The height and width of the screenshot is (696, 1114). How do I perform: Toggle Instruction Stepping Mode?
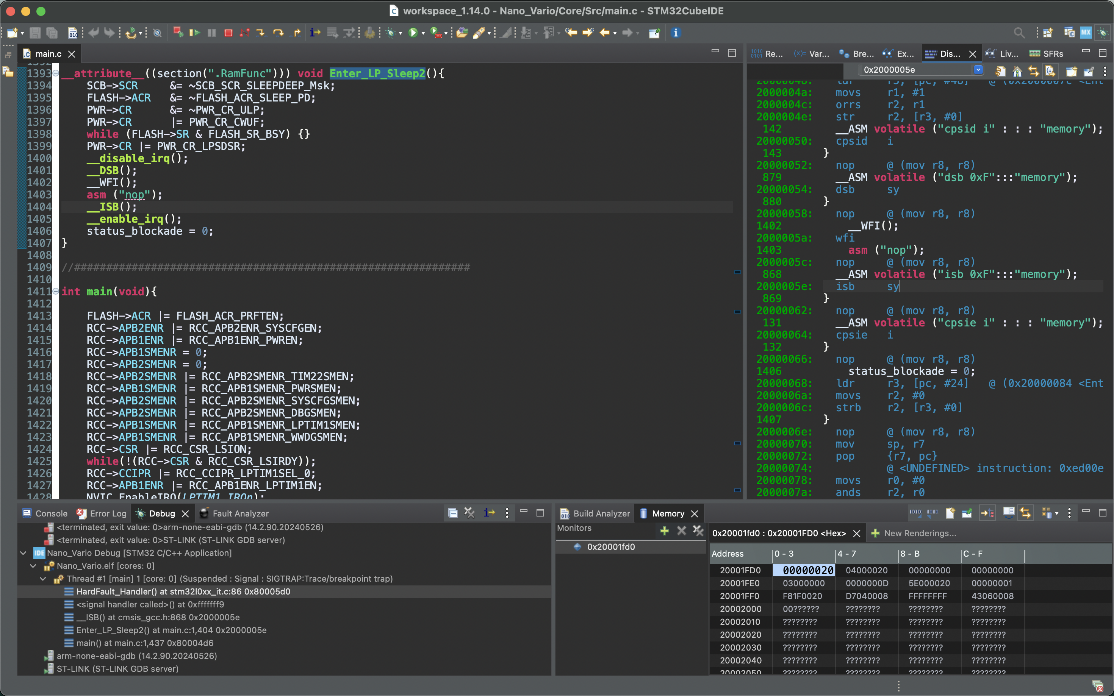(x=315, y=33)
